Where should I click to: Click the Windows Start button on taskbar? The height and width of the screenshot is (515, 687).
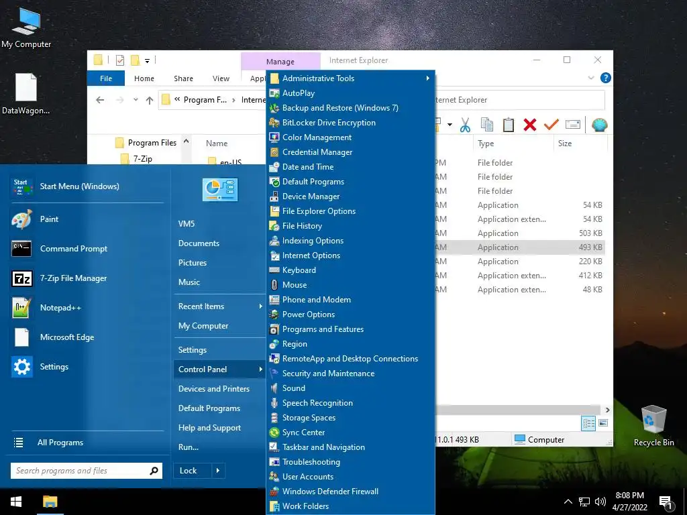(x=16, y=502)
